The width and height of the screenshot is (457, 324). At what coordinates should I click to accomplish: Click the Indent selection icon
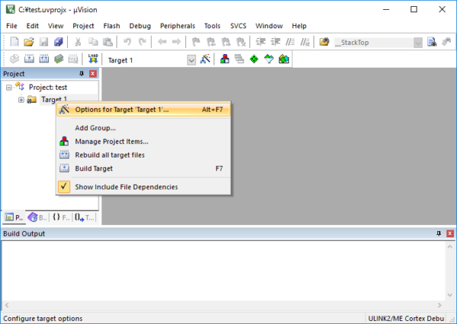pos(260,42)
